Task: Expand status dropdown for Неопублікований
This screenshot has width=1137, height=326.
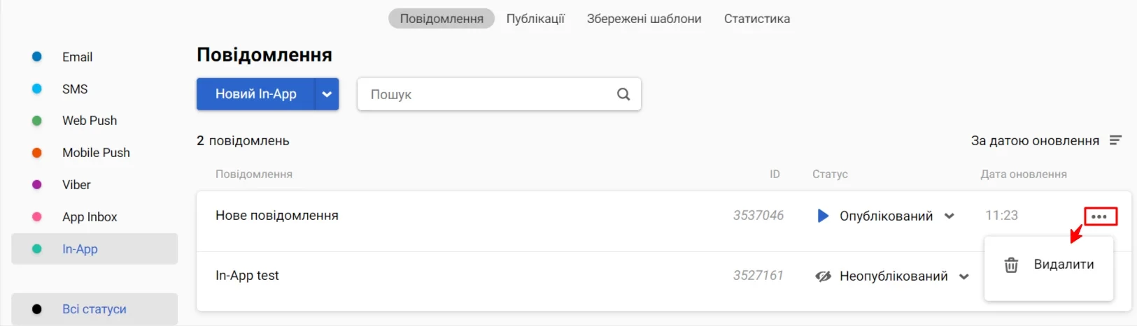Action: pyautogui.click(x=964, y=277)
